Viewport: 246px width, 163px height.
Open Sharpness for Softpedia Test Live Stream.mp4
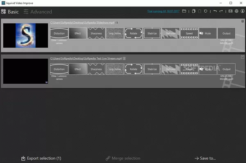click(96, 69)
